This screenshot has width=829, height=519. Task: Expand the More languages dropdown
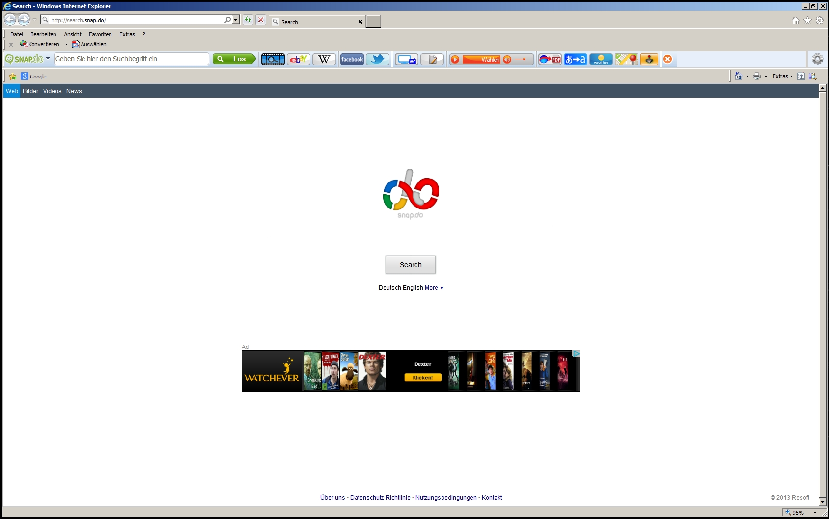point(434,288)
